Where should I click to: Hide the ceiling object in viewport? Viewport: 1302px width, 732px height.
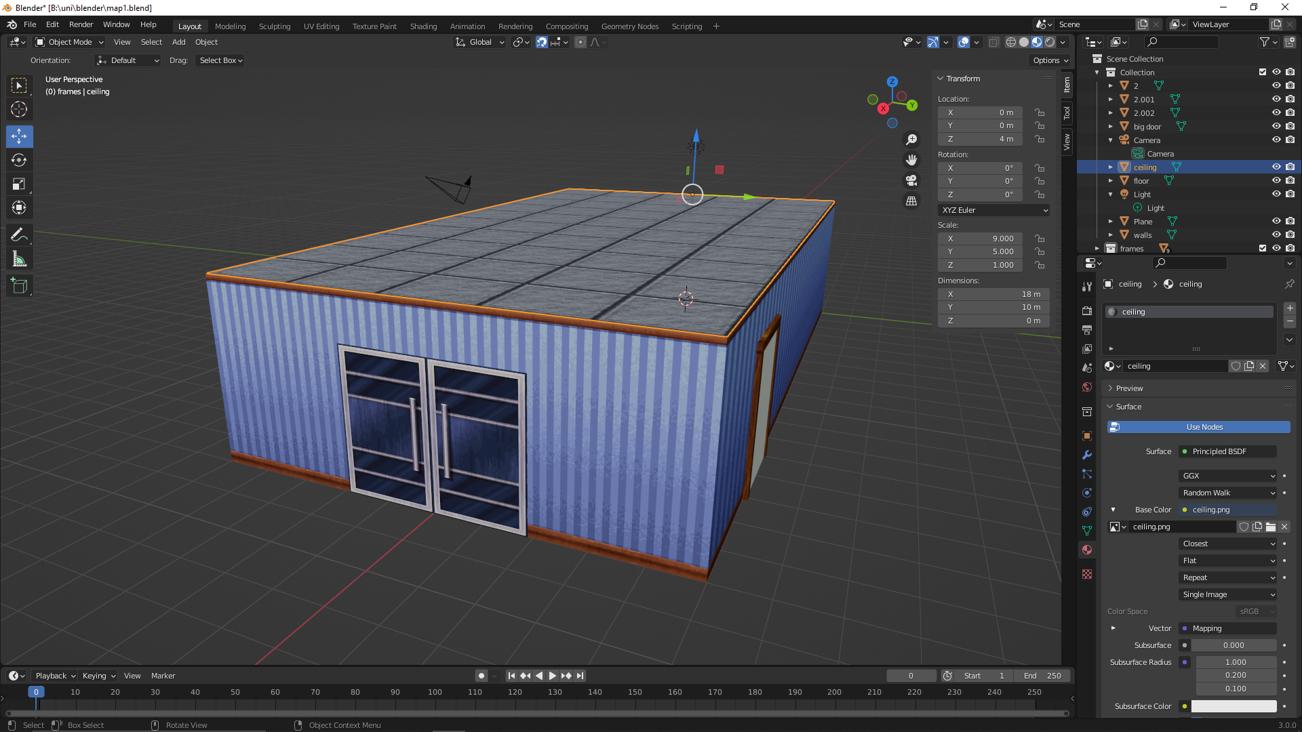click(x=1276, y=167)
